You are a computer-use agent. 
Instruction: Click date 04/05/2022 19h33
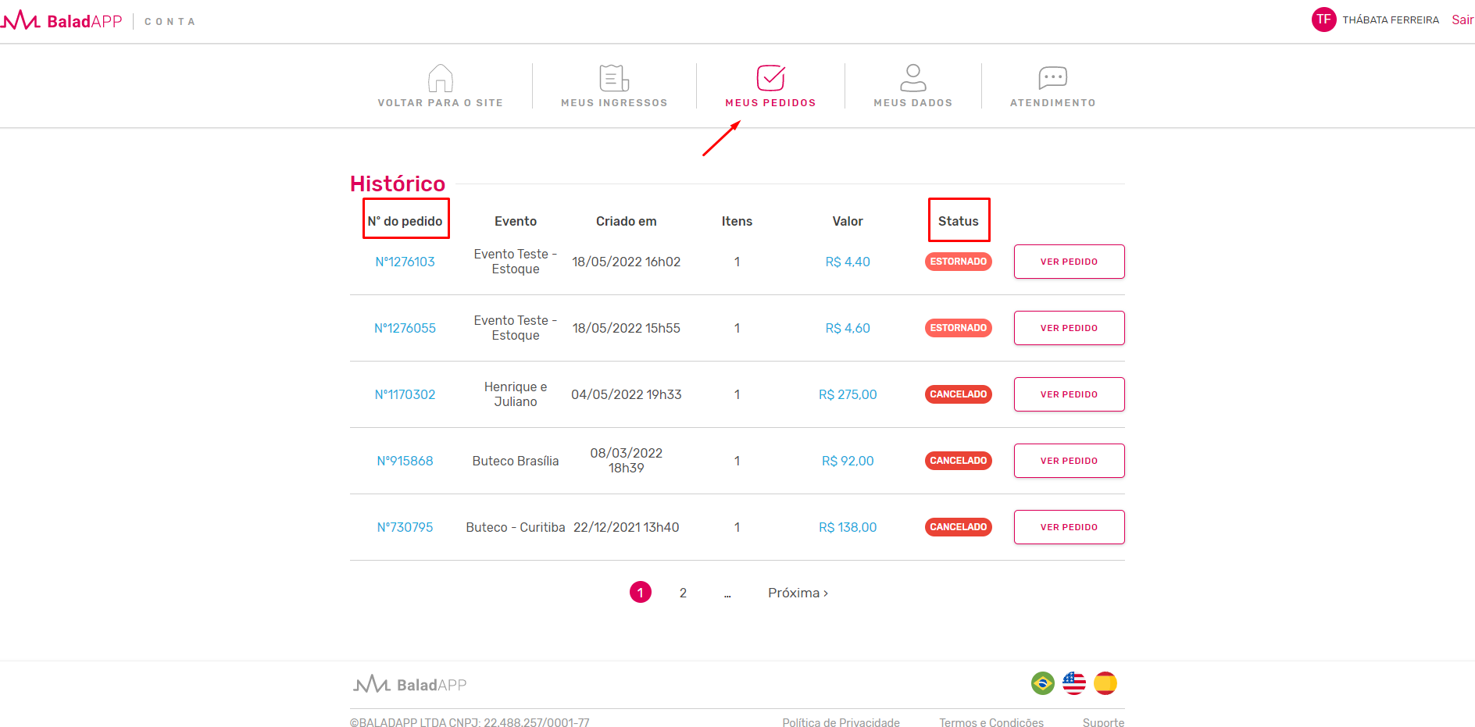tap(626, 394)
